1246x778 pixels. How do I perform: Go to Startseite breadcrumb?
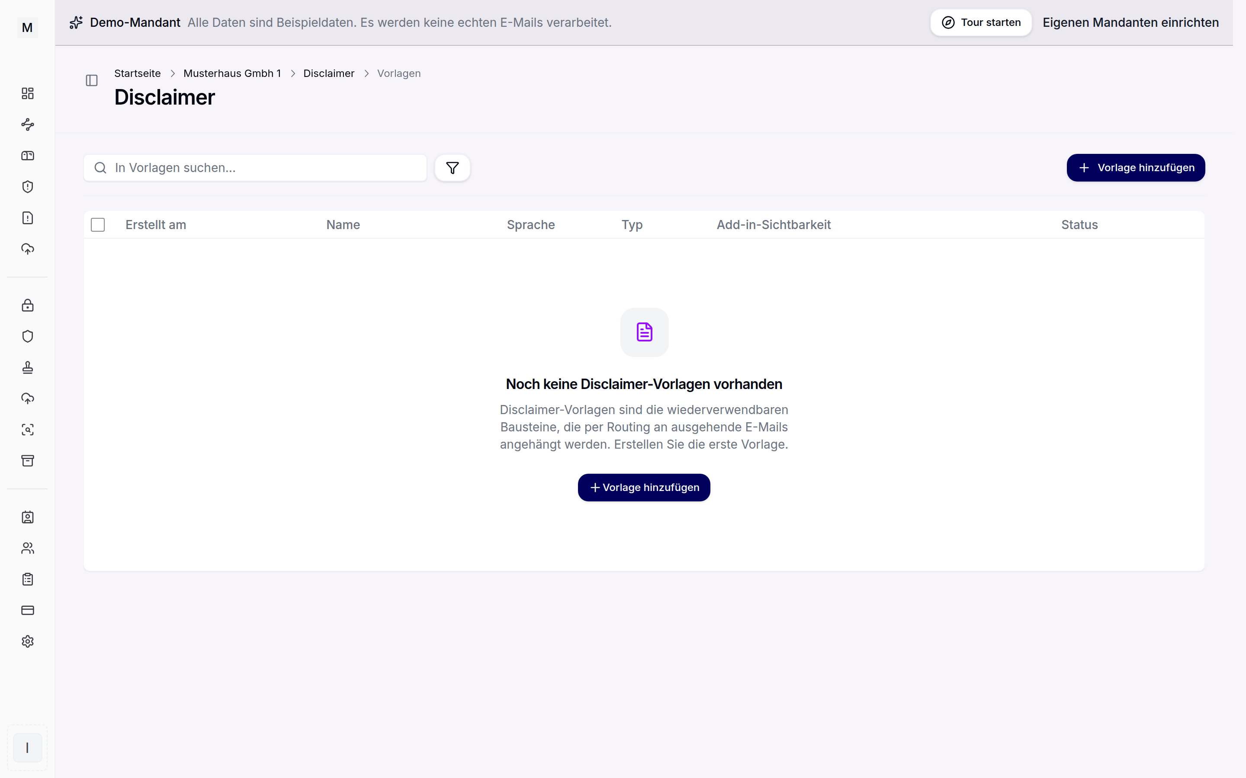click(x=138, y=73)
